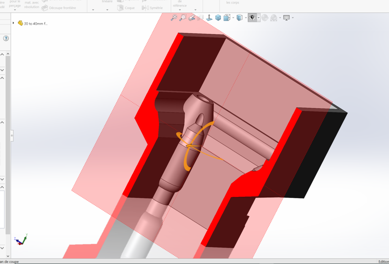Viewport: 389px width, 264px height.
Task: Click the Edit Appearance sphere icon
Action: click(265, 17)
